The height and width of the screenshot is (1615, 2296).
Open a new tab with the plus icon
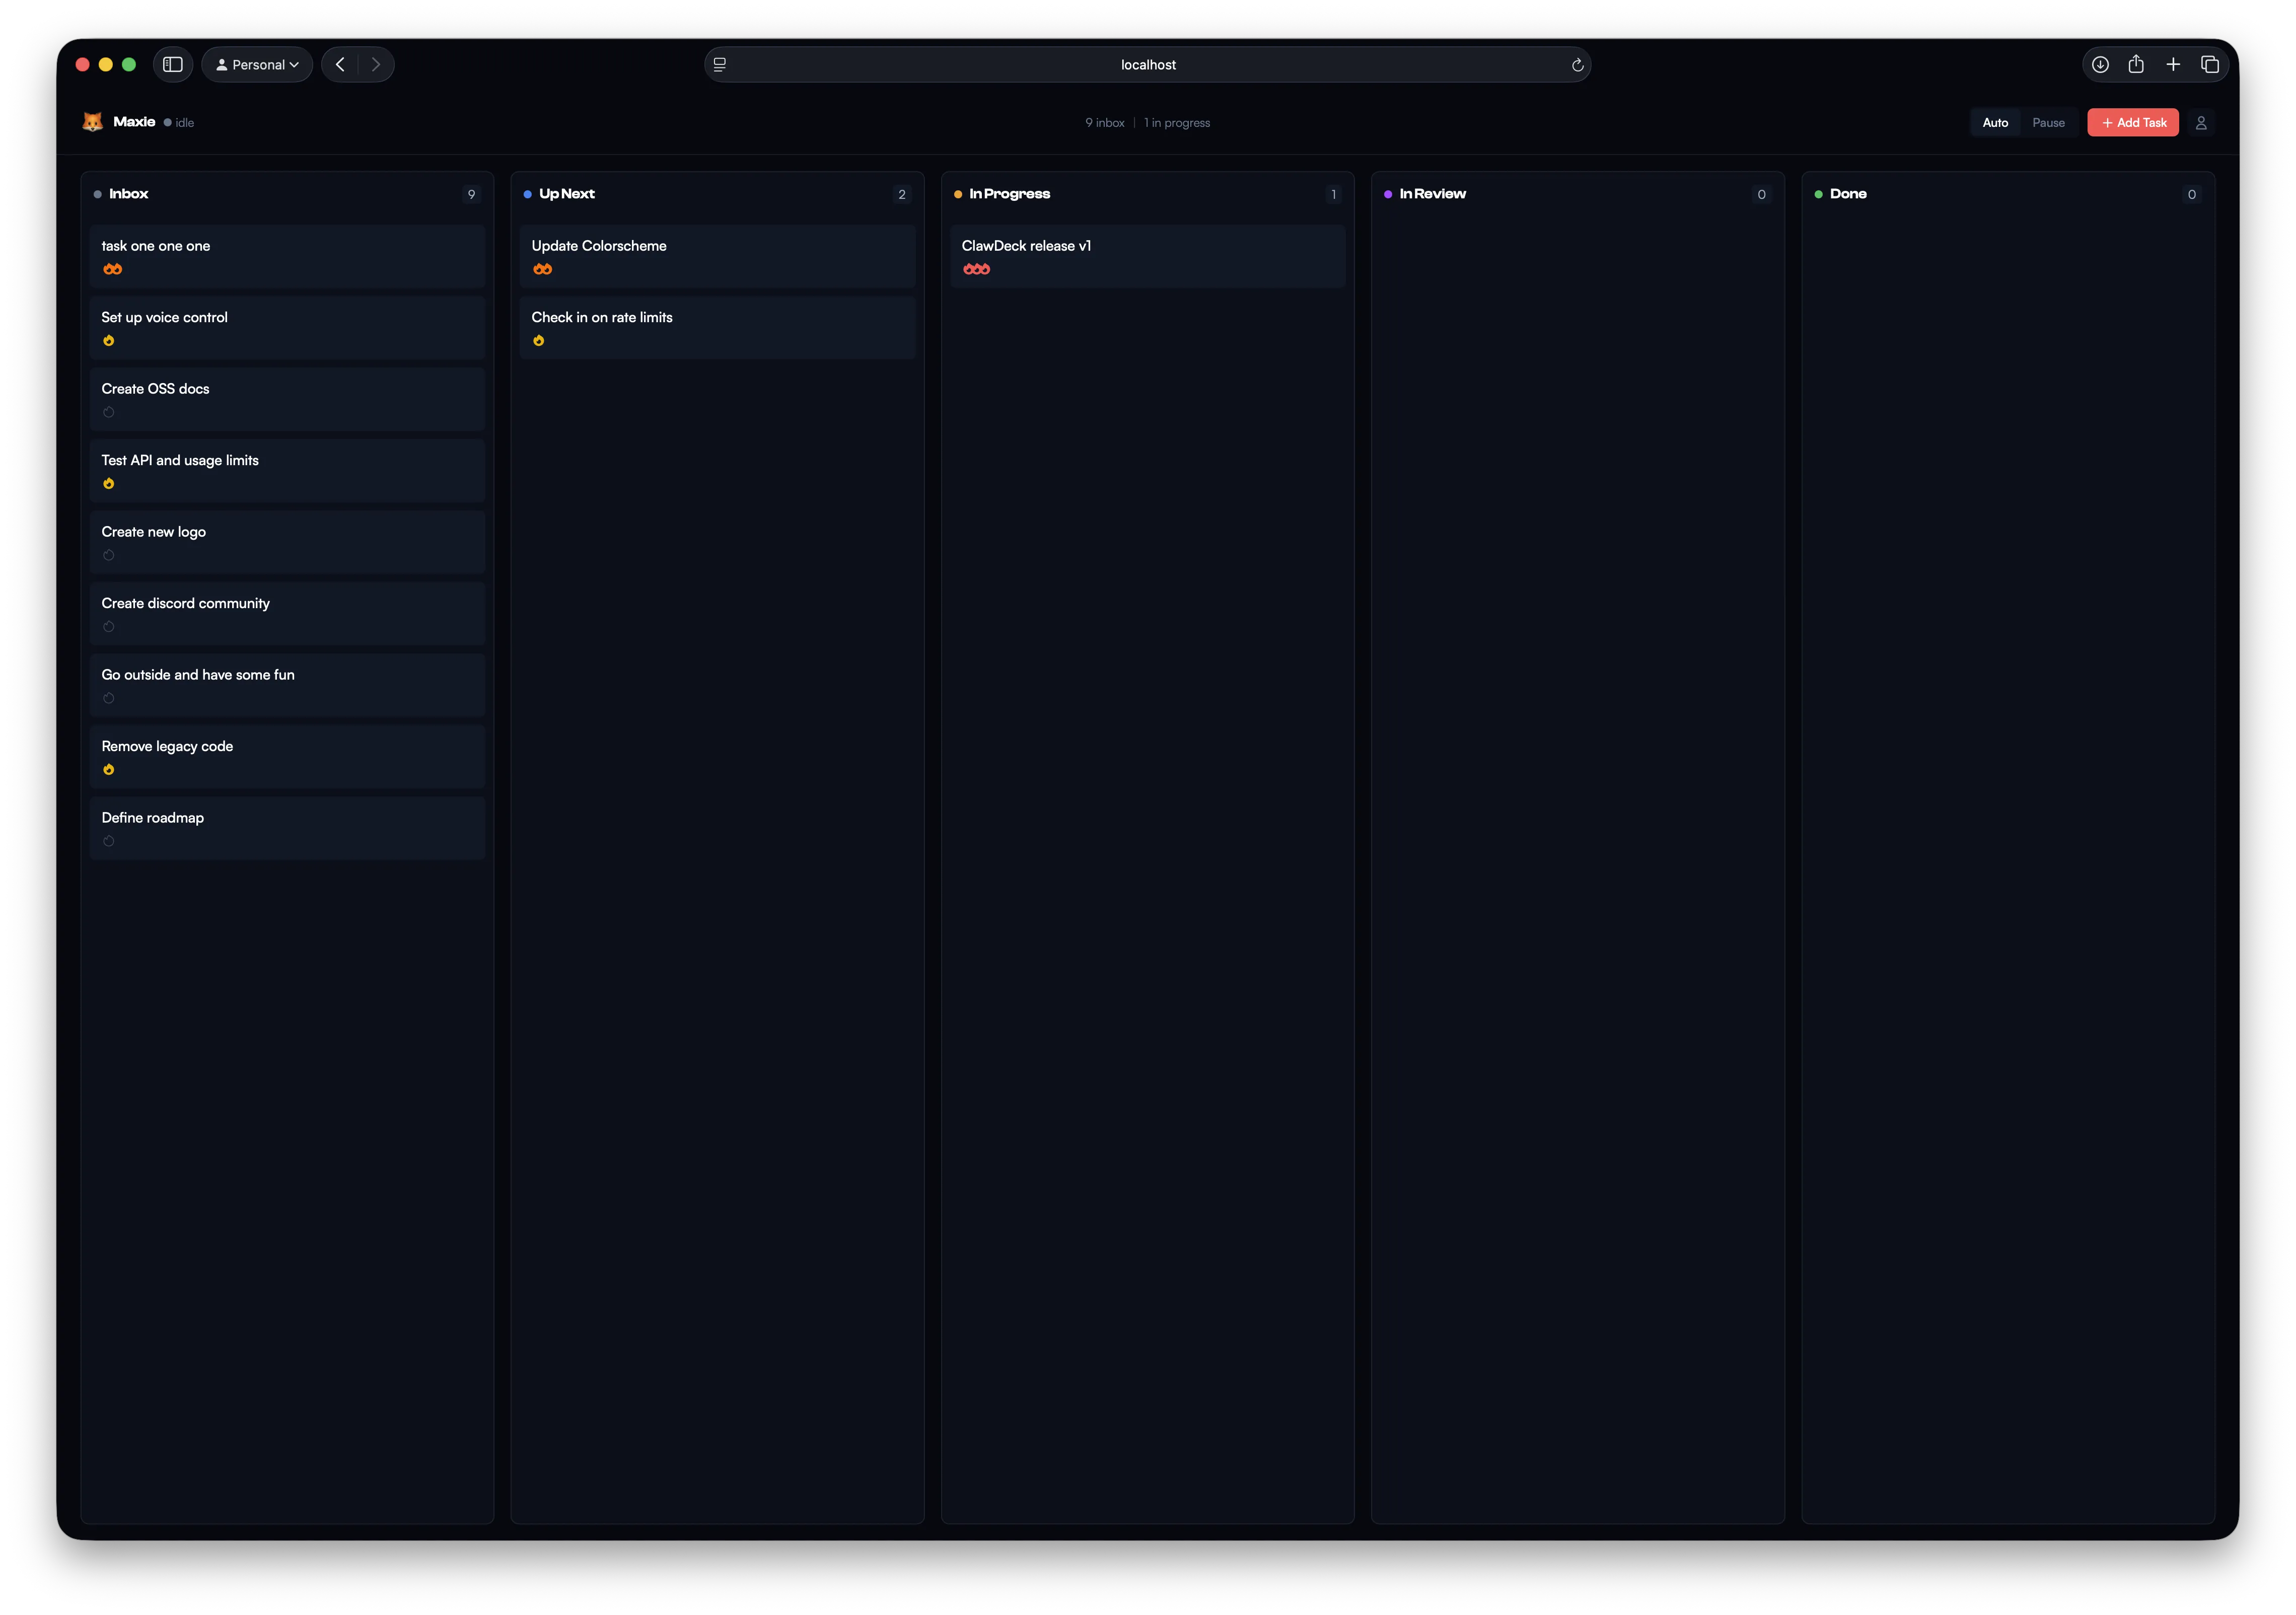pos(2173,63)
